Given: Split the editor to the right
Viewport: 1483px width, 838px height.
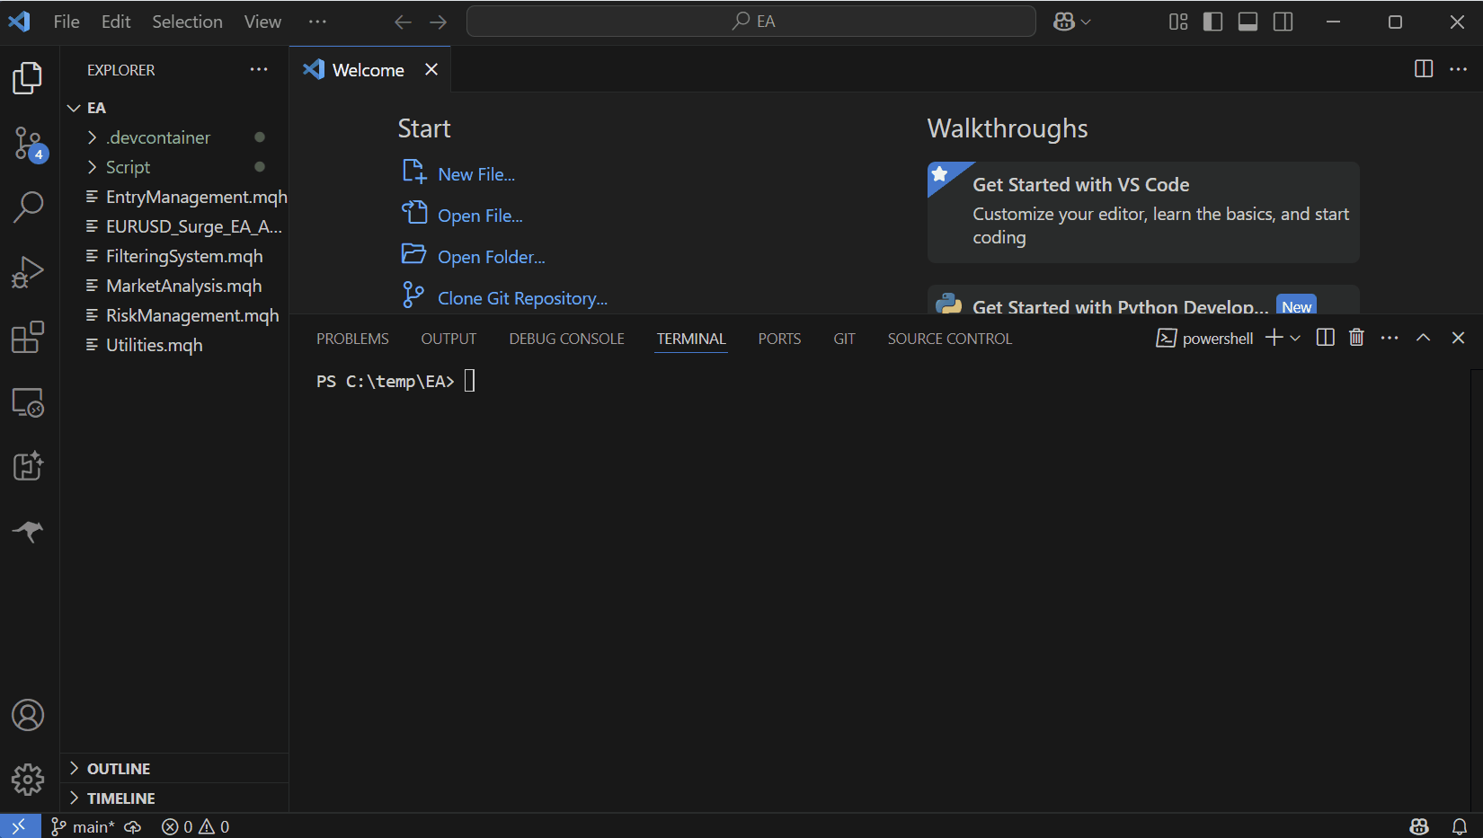Looking at the screenshot, I should point(1424,69).
